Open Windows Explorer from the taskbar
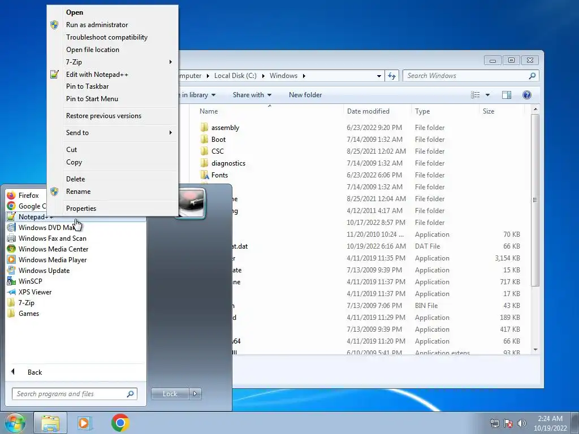This screenshot has width=579, height=434. [50, 423]
